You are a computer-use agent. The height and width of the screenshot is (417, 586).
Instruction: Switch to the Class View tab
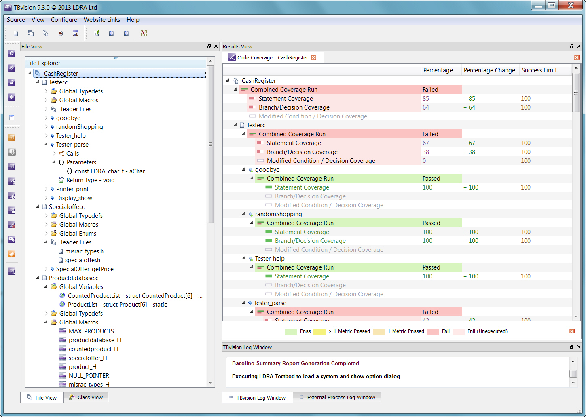[x=86, y=398]
